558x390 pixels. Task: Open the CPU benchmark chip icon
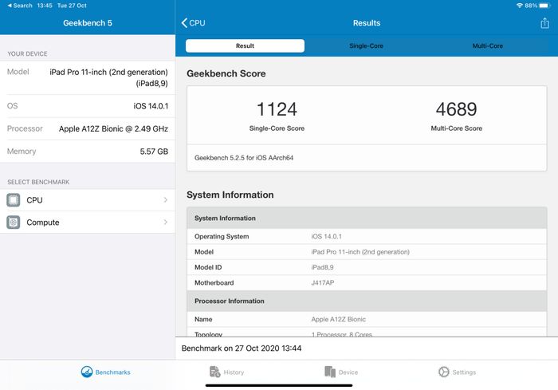click(x=14, y=200)
